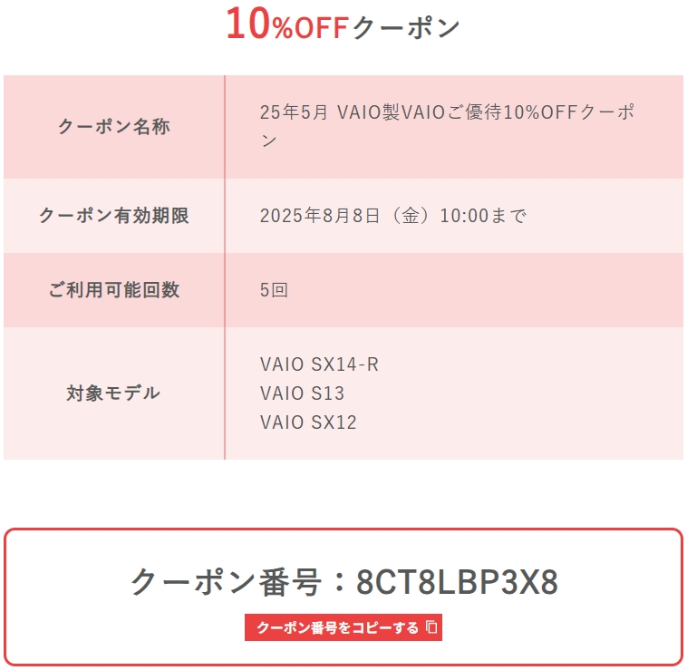Click the copy icon on the red button

(431, 627)
